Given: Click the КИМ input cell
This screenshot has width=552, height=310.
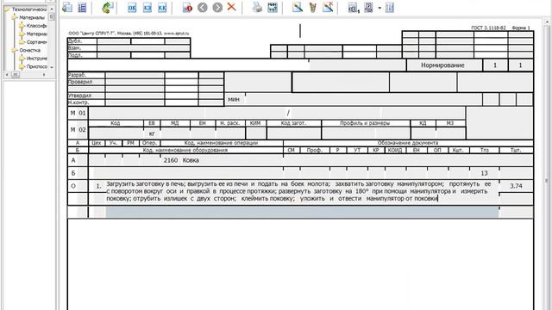Looking at the screenshot, I should coord(255,133).
